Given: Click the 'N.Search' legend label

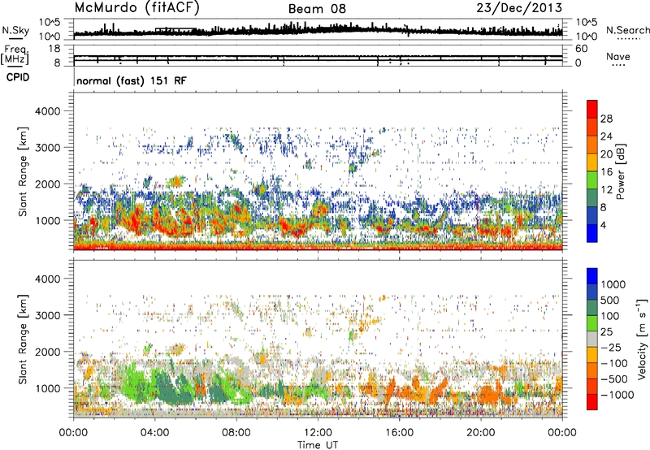Looking at the screenshot, I should click(x=627, y=30).
